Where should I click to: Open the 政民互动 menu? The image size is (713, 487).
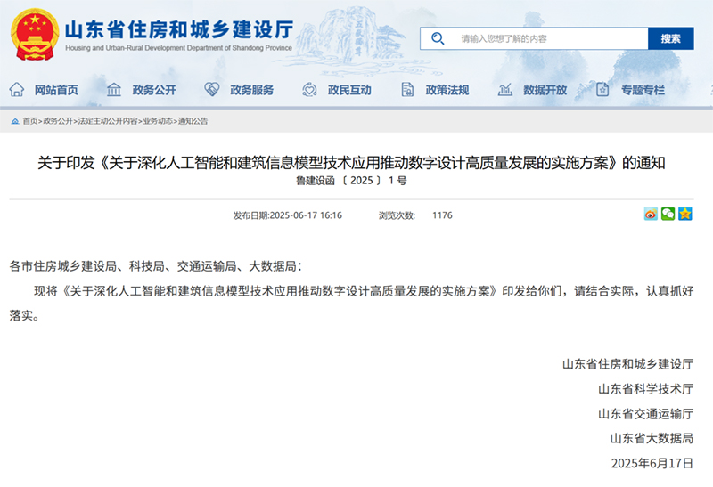click(348, 90)
